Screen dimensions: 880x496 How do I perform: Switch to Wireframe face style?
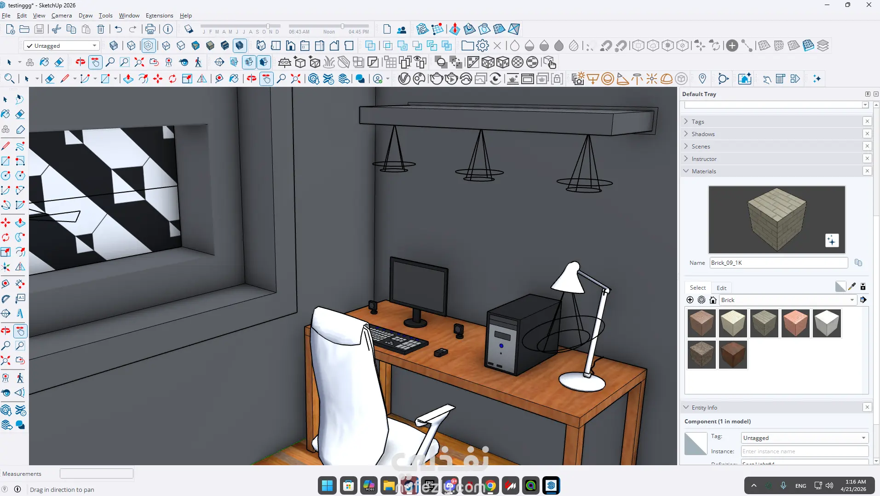166,46
